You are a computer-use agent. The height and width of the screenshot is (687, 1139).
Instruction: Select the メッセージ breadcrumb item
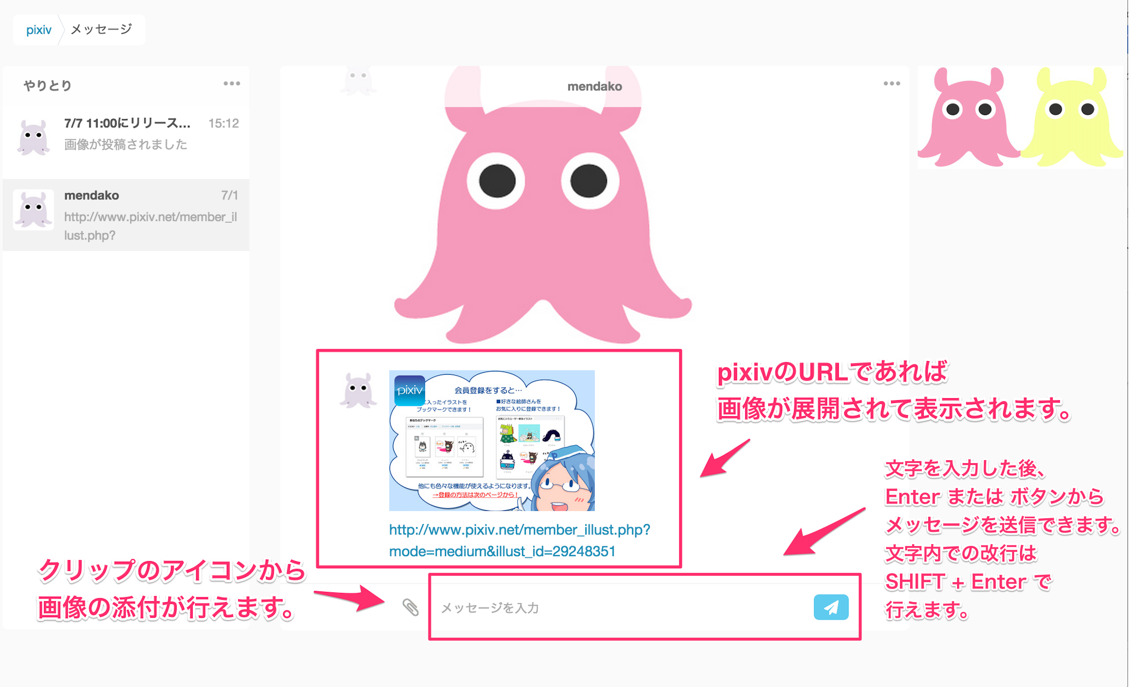coord(101,30)
